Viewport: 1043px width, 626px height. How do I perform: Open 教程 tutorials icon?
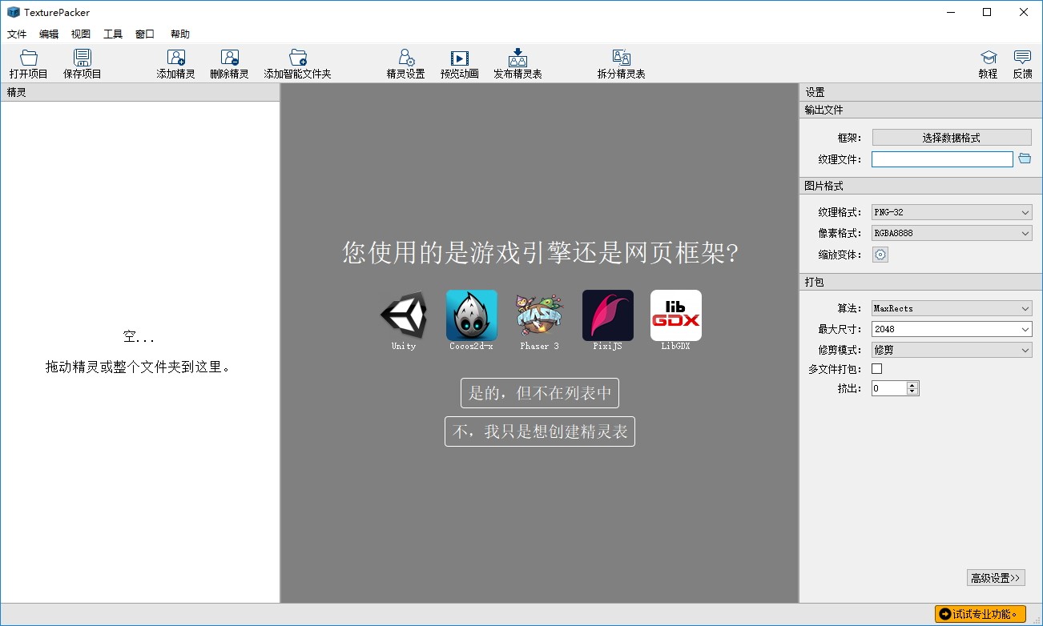point(989,64)
